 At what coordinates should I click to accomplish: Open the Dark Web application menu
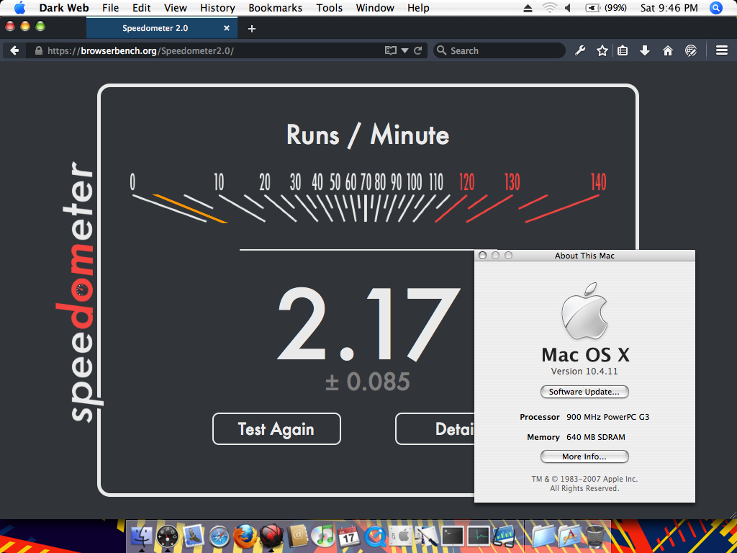(x=63, y=8)
